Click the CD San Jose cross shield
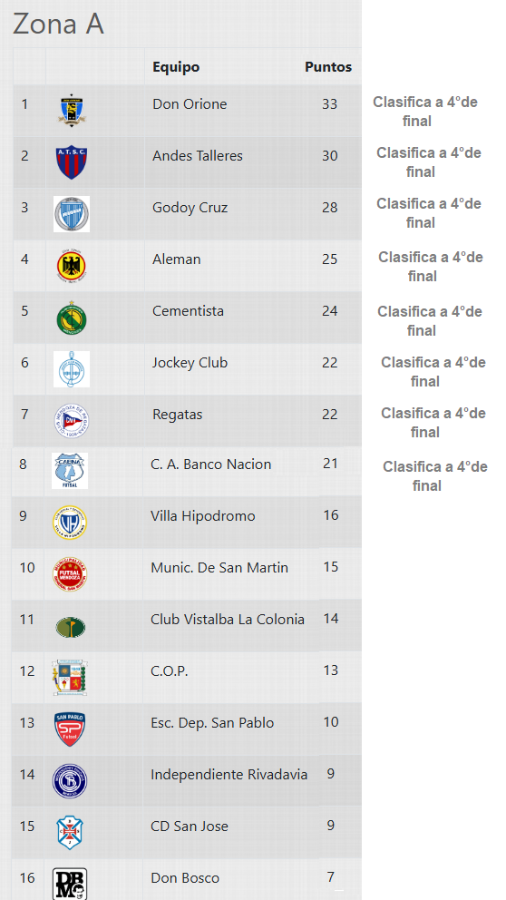Screen dimensions: 506x900 click(x=70, y=832)
